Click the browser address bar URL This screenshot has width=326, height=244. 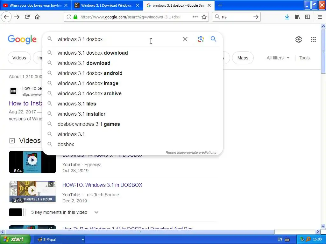click(131, 17)
